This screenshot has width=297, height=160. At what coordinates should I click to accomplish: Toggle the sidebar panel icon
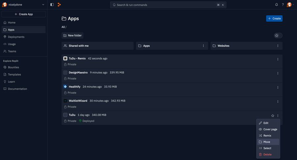pos(52,5)
